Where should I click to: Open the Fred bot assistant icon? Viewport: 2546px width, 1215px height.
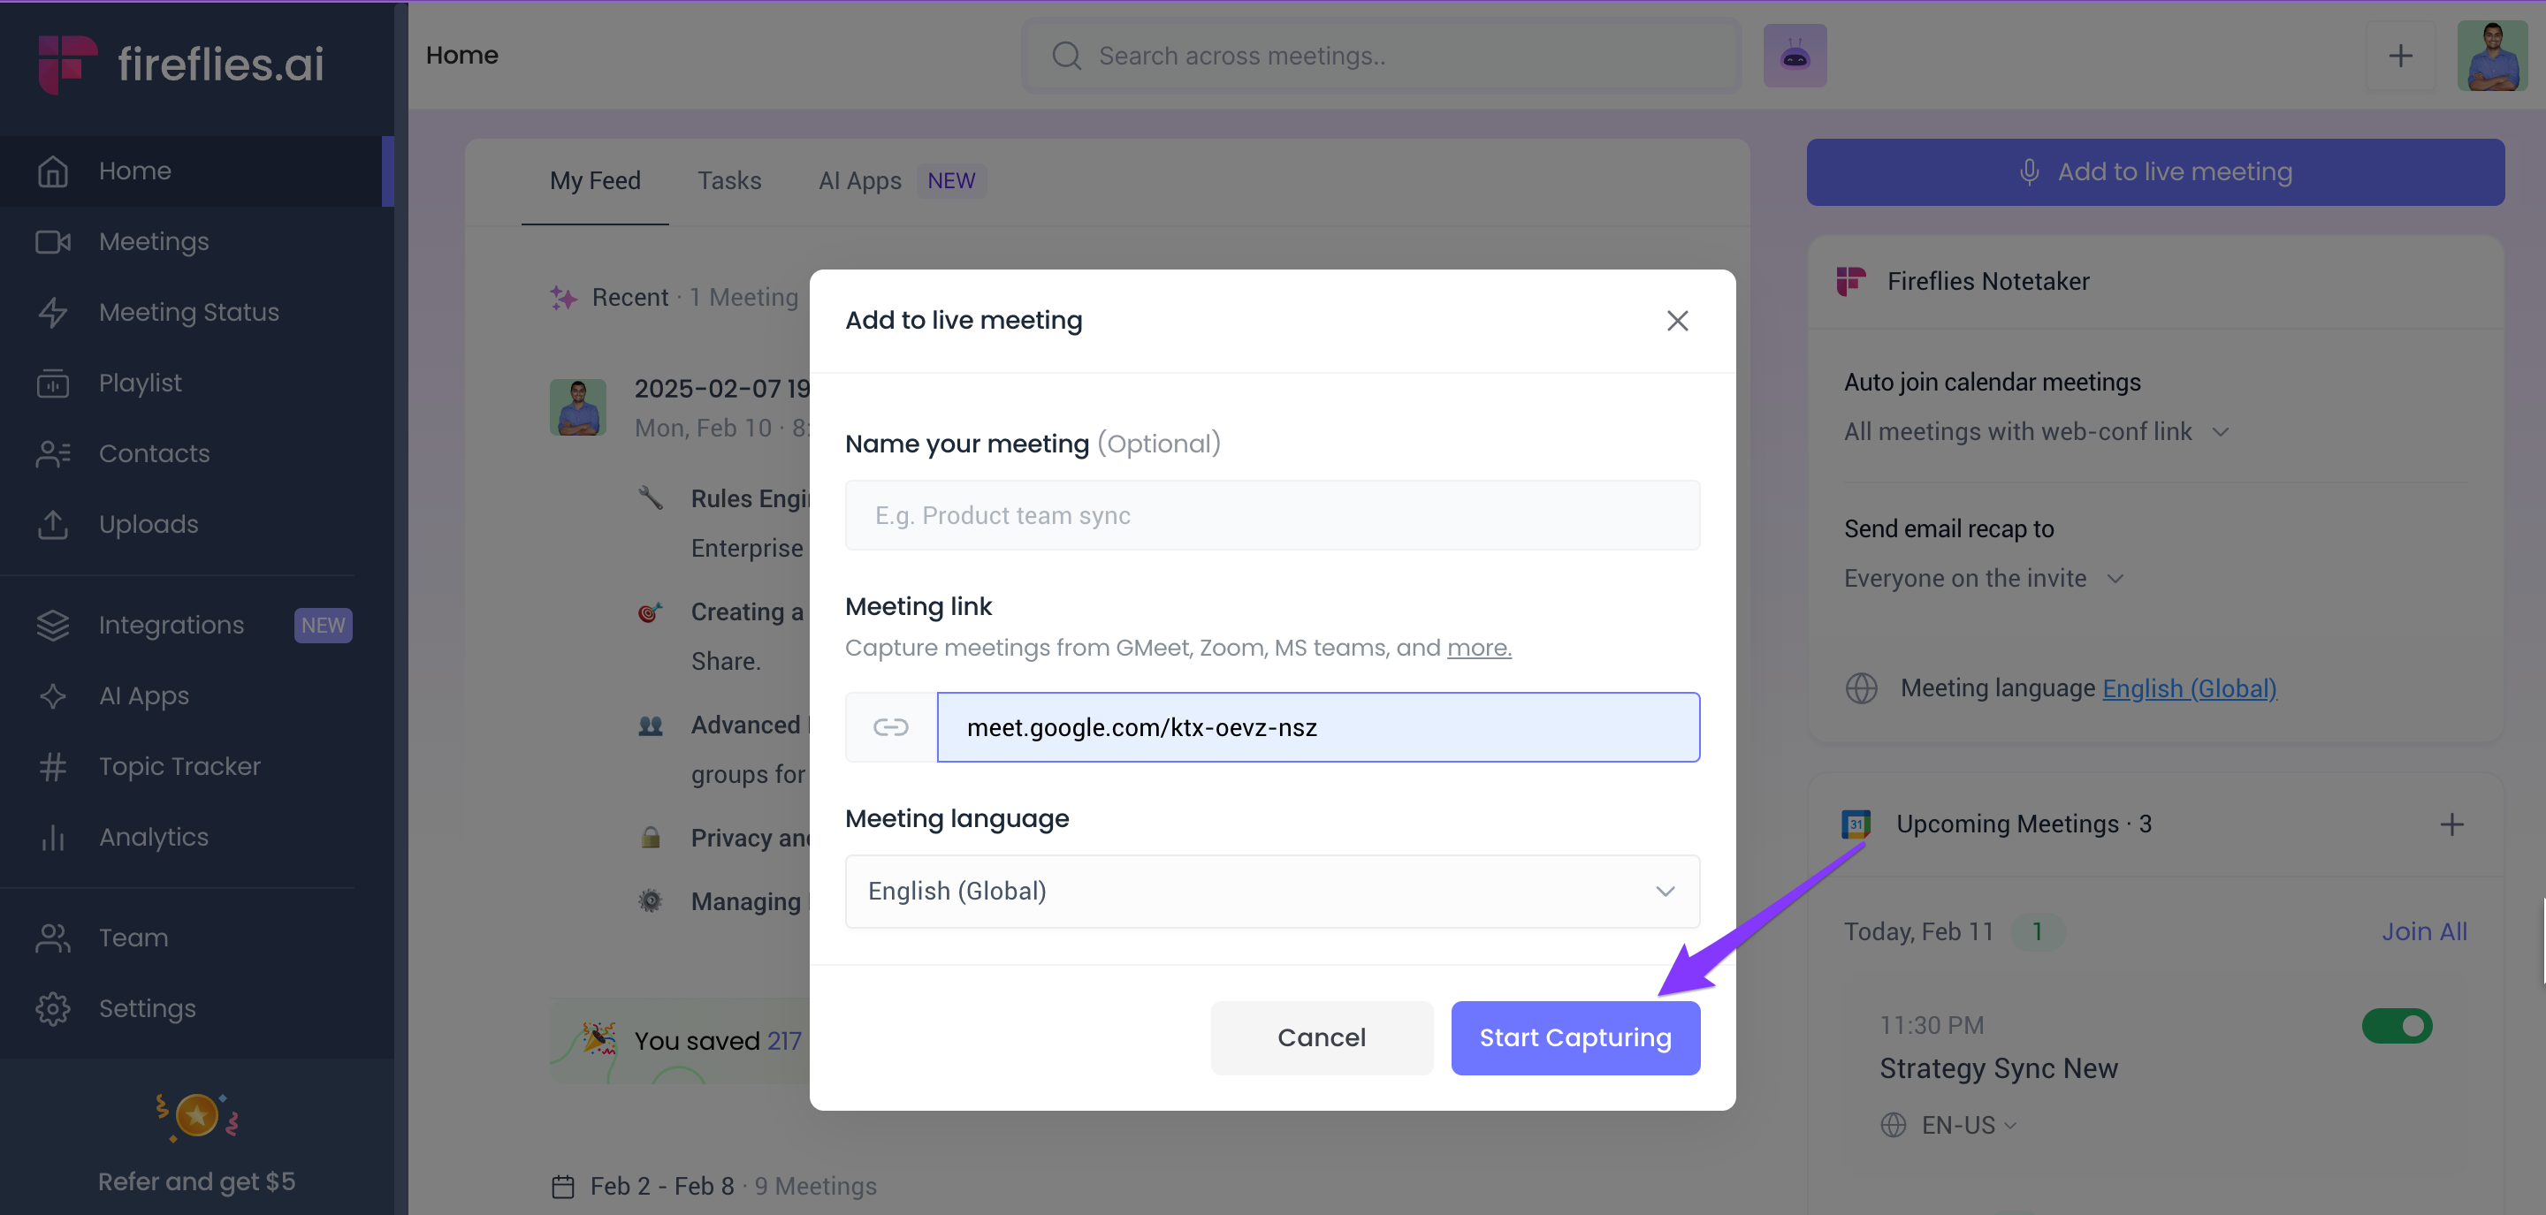tap(1795, 56)
